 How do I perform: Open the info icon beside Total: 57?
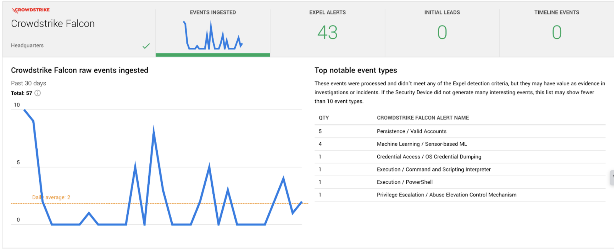(38, 93)
